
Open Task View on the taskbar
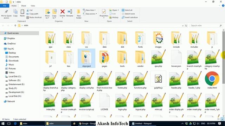pyautogui.click(x=9, y=124)
